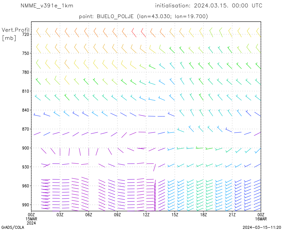Click the 06Z time axis label
Viewport: 287px width, 230px height.
click(x=89, y=215)
